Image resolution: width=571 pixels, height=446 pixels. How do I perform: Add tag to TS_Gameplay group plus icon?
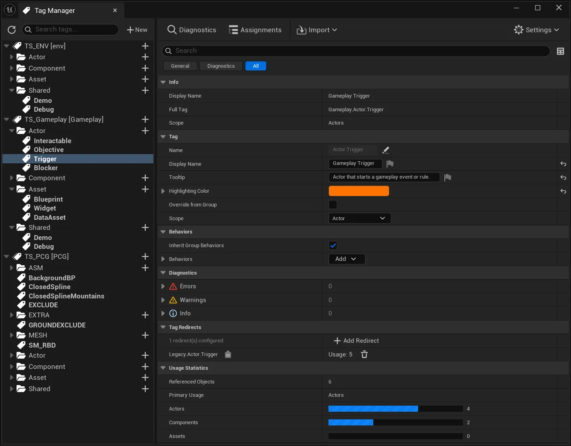click(x=145, y=119)
